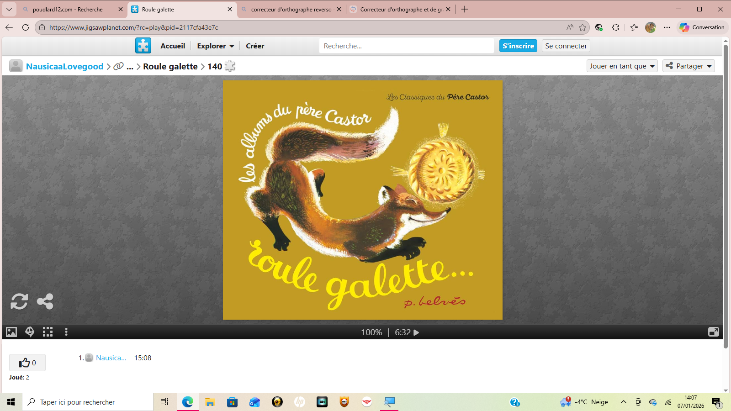Open File Explorer from the taskbar
The height and width of the screenshot is (411, 731).
click(210, 402)
